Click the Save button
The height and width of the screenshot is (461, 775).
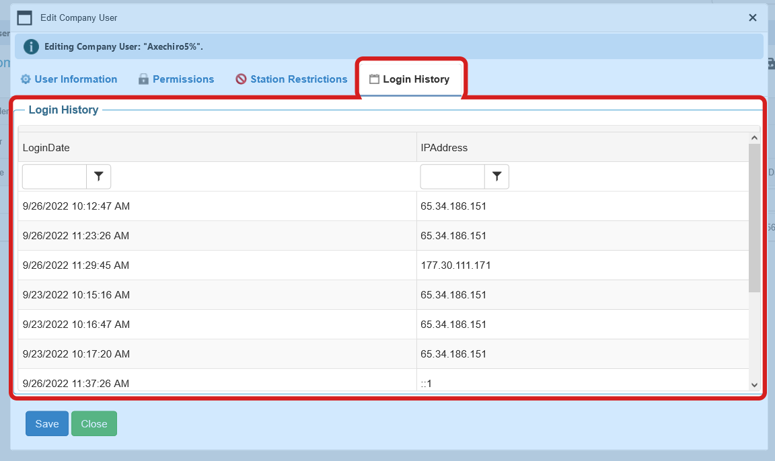click(46, 423)
